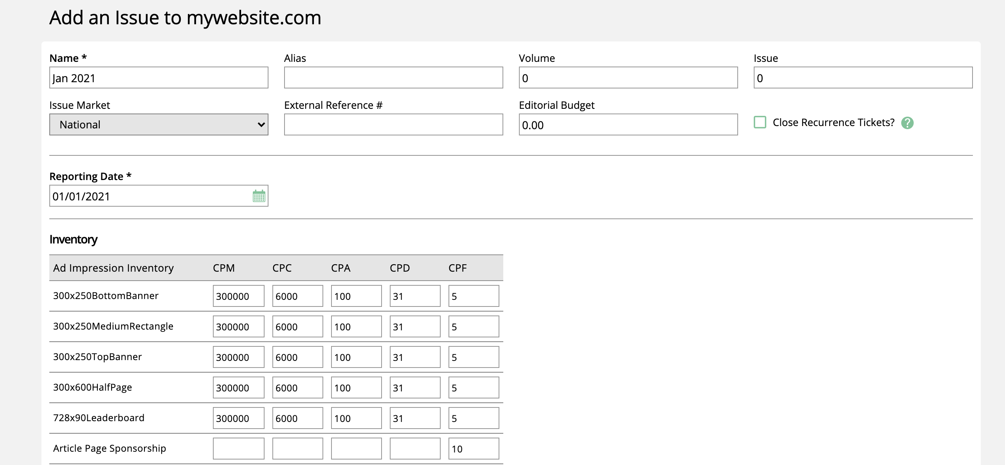Open the Issue Market dropdown
Viewport: 1005px width, 465px height.
pyautogui.click(x=158, y=124)
